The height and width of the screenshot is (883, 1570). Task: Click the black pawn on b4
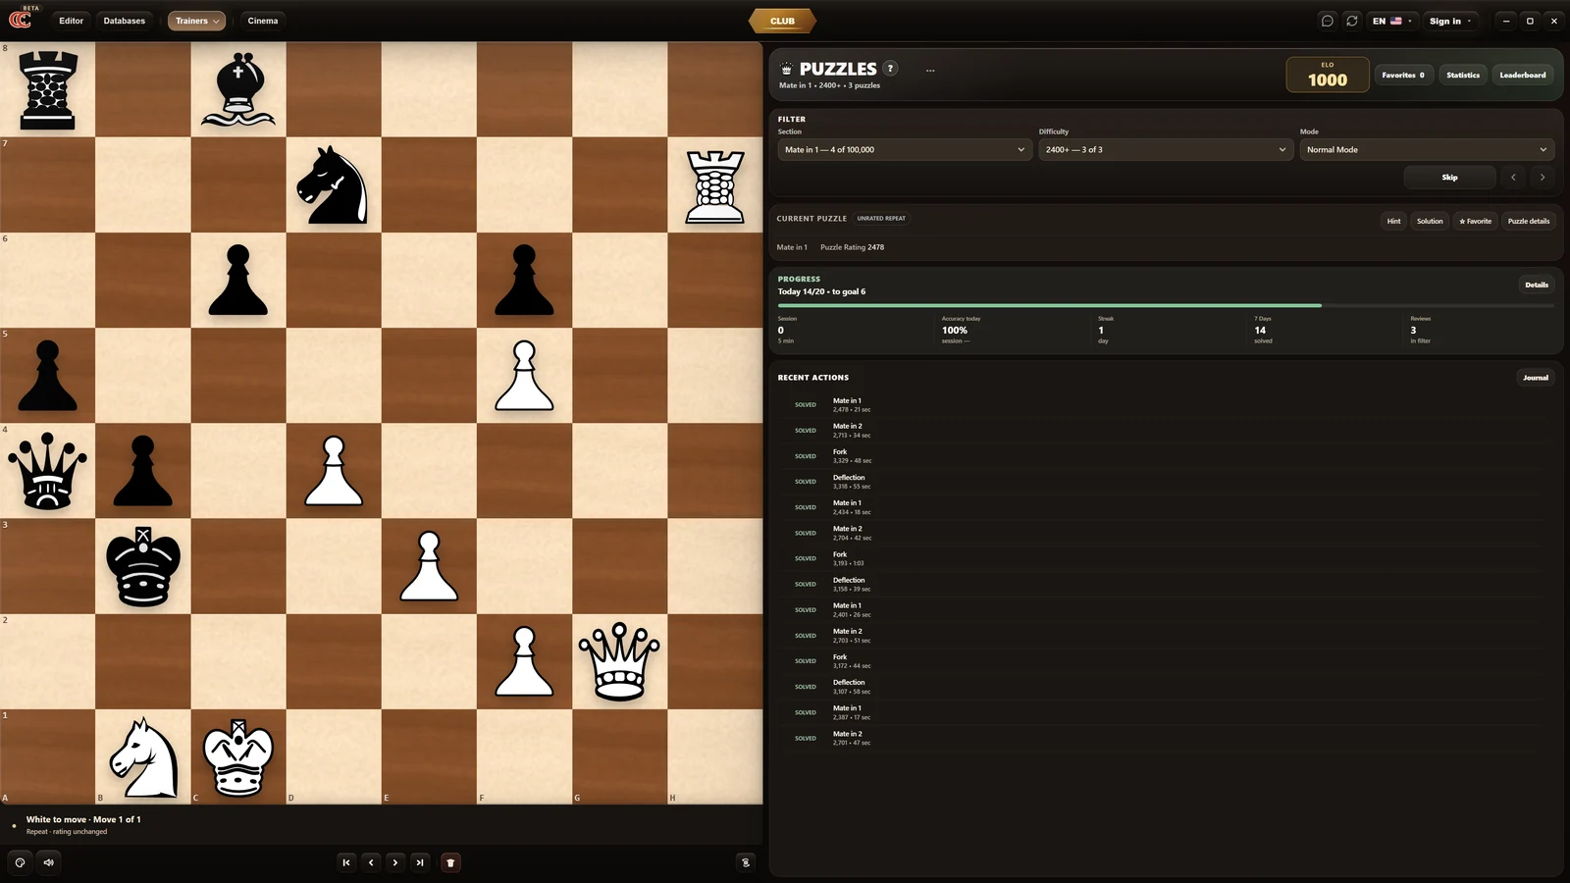[143, 471]
